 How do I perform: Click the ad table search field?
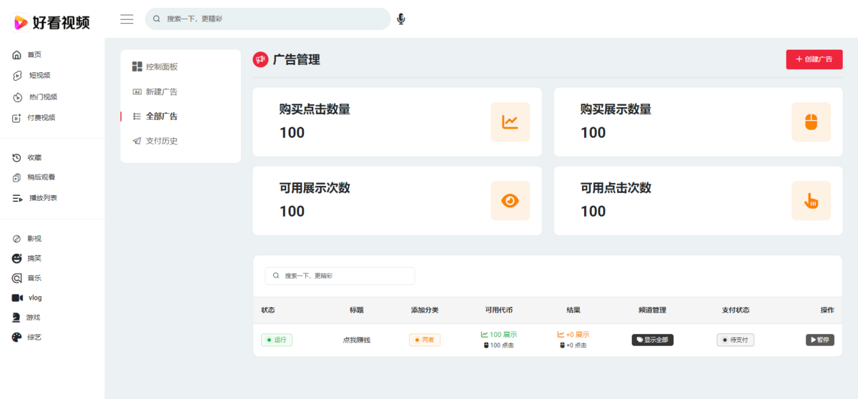pos(340,276)
